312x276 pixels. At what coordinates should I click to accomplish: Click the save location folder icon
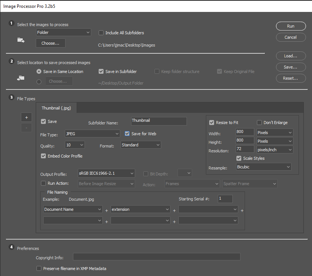pos(21,78)
